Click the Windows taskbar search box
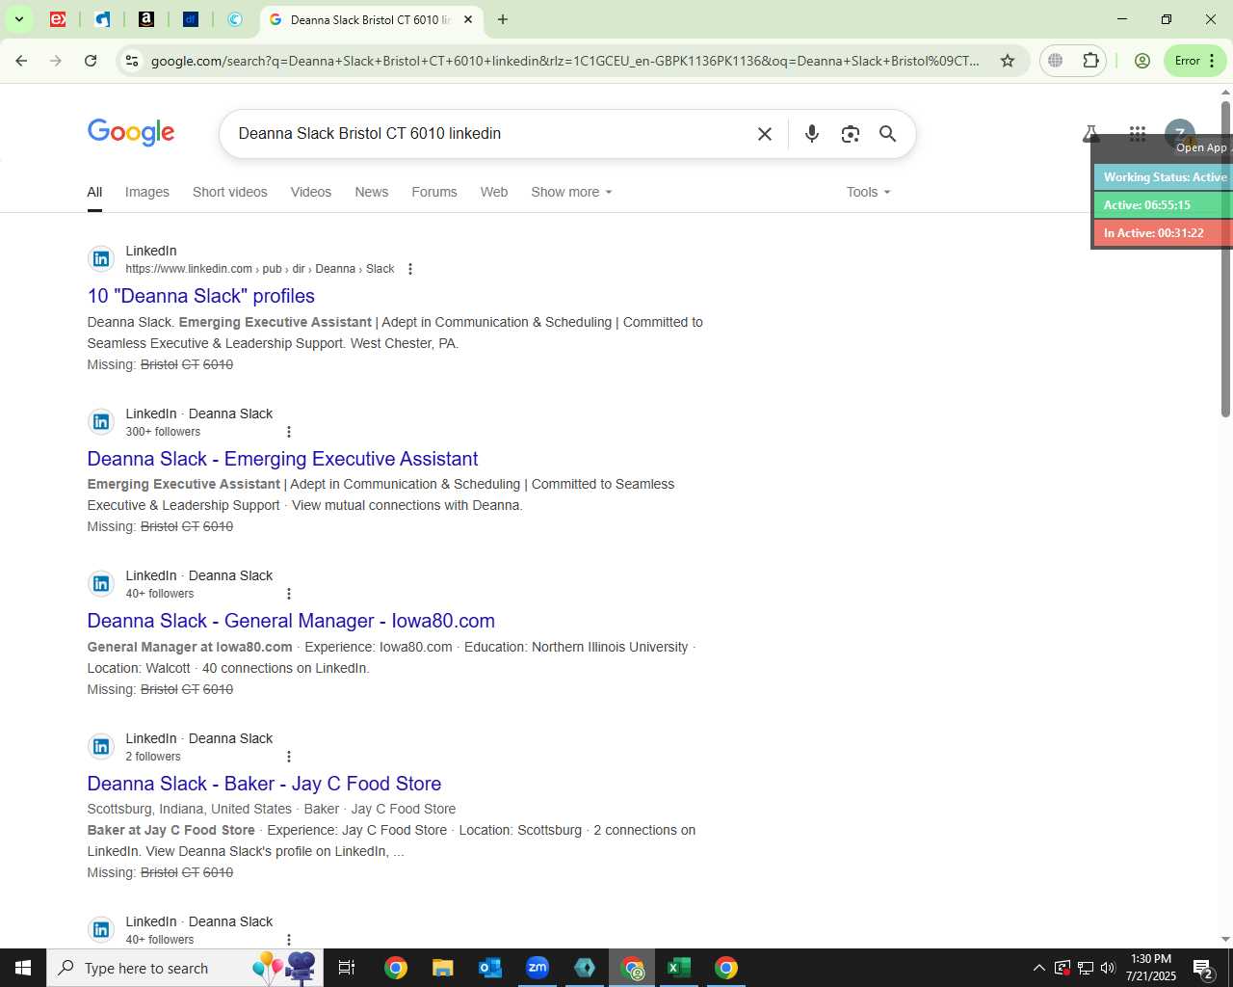1233x987 pixels. point(185,968)
